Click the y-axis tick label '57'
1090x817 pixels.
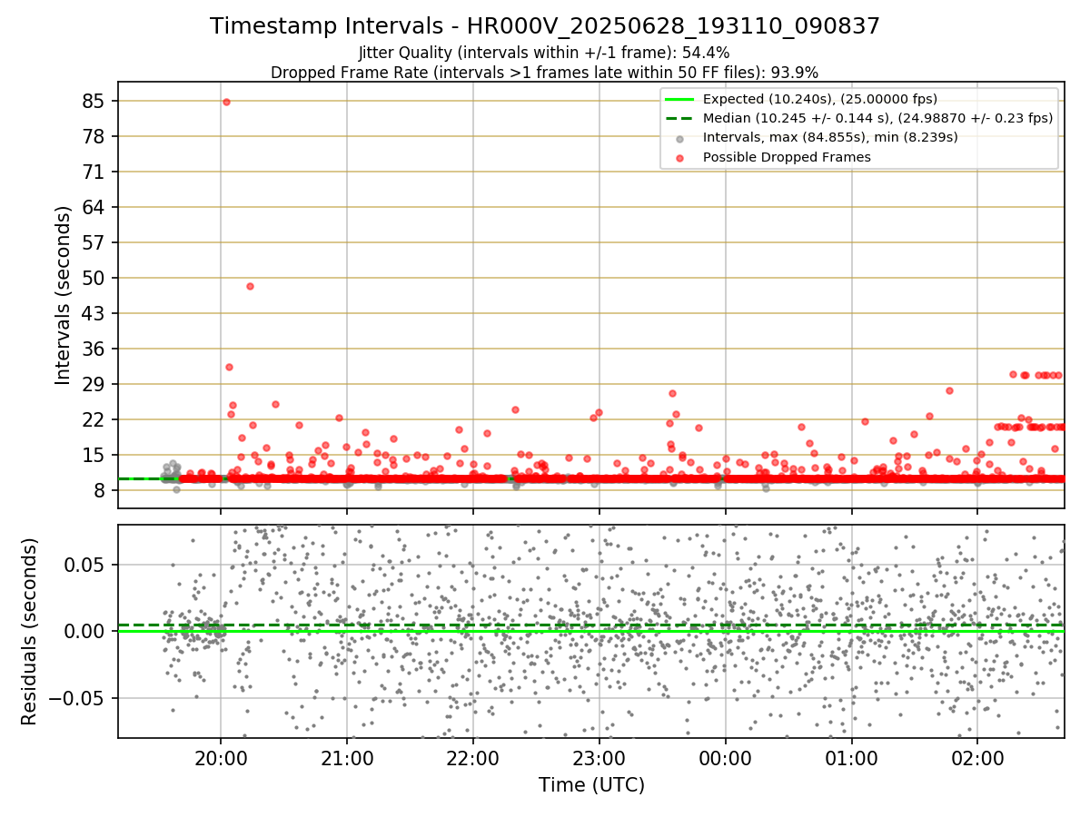95,242
